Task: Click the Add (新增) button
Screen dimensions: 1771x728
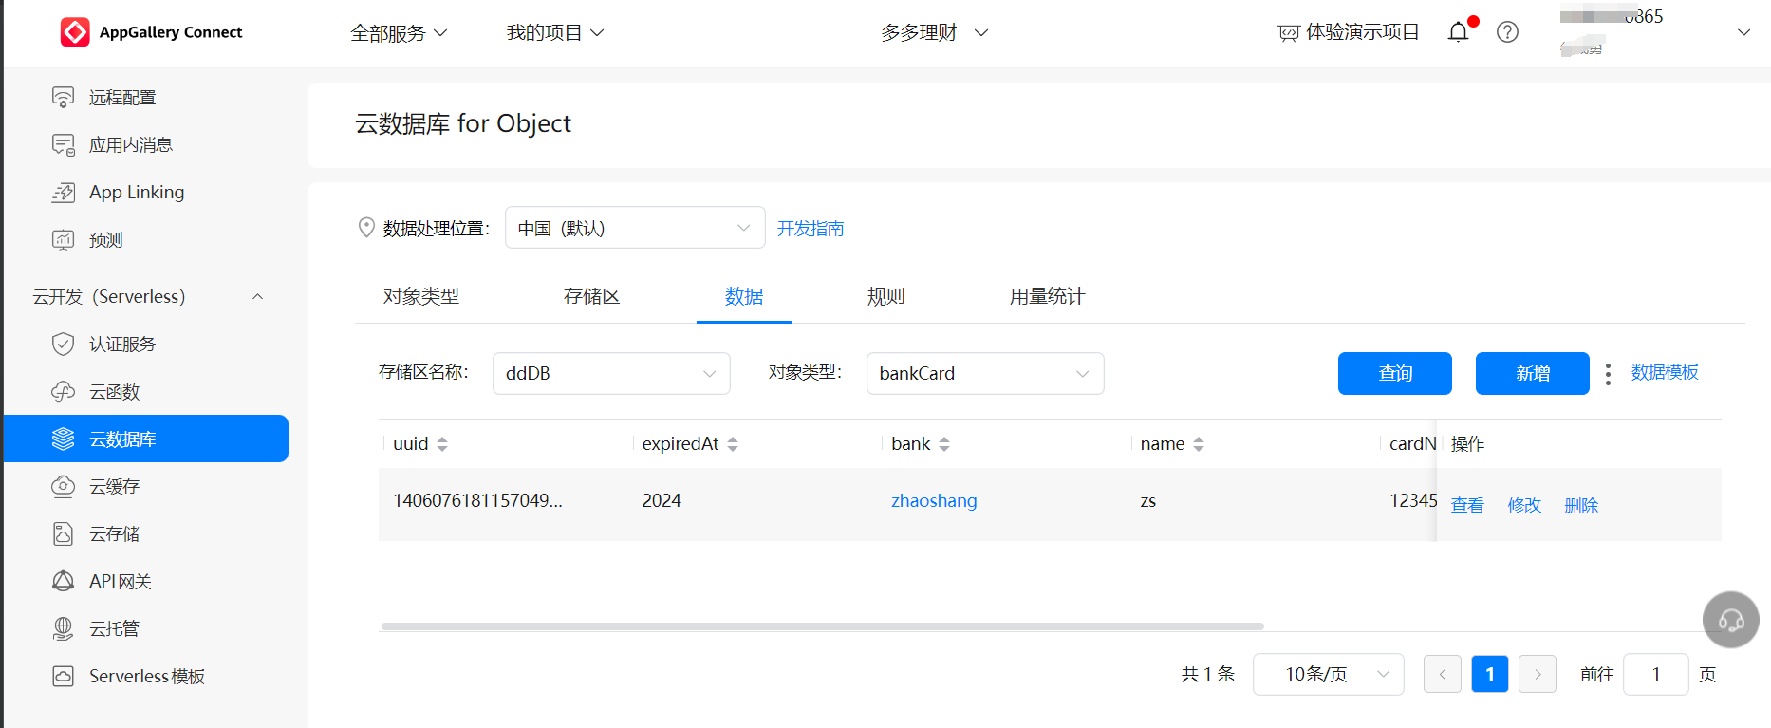Action: coord(1533,373)
